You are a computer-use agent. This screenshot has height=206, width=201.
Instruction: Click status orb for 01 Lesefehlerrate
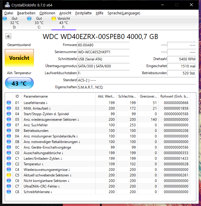coord(9,103)
